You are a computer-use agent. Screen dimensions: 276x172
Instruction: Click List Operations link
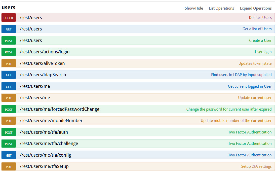pos(221,8)
